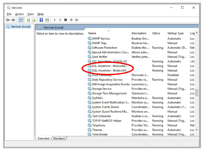Click the gear icon beside SNMP Service
Viewport: 204px width, 149px height.
[89, 38]
